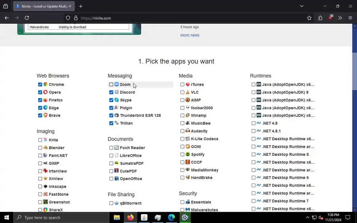This screenshot has height=223, width=357.
Task: Switch to the Ninite tab
Action: (x=44, y=6)
